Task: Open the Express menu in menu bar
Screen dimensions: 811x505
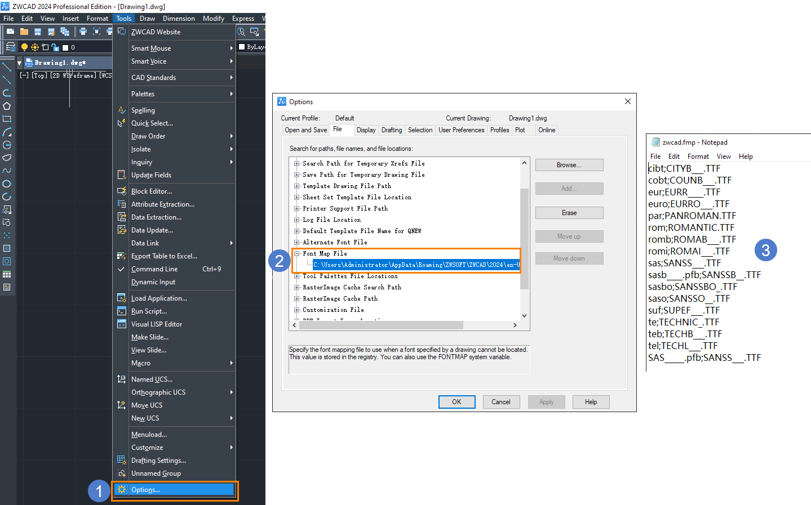Action: [243, 19]
